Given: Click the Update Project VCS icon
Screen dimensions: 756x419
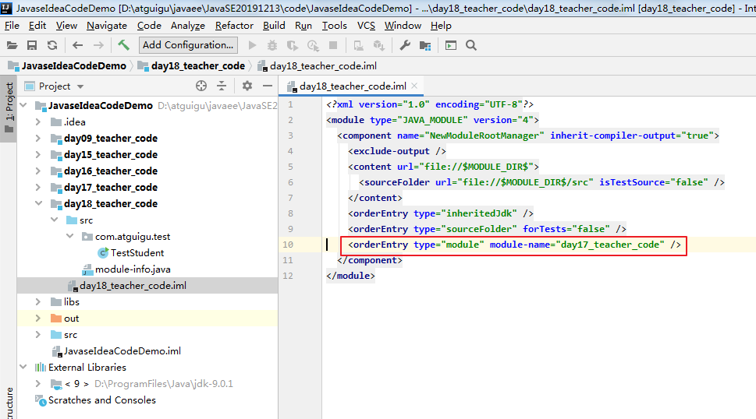Looking at the screenshot, I should click(358, 45).
